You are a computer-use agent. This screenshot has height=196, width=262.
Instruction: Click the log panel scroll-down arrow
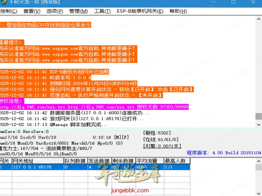[259, 125]
